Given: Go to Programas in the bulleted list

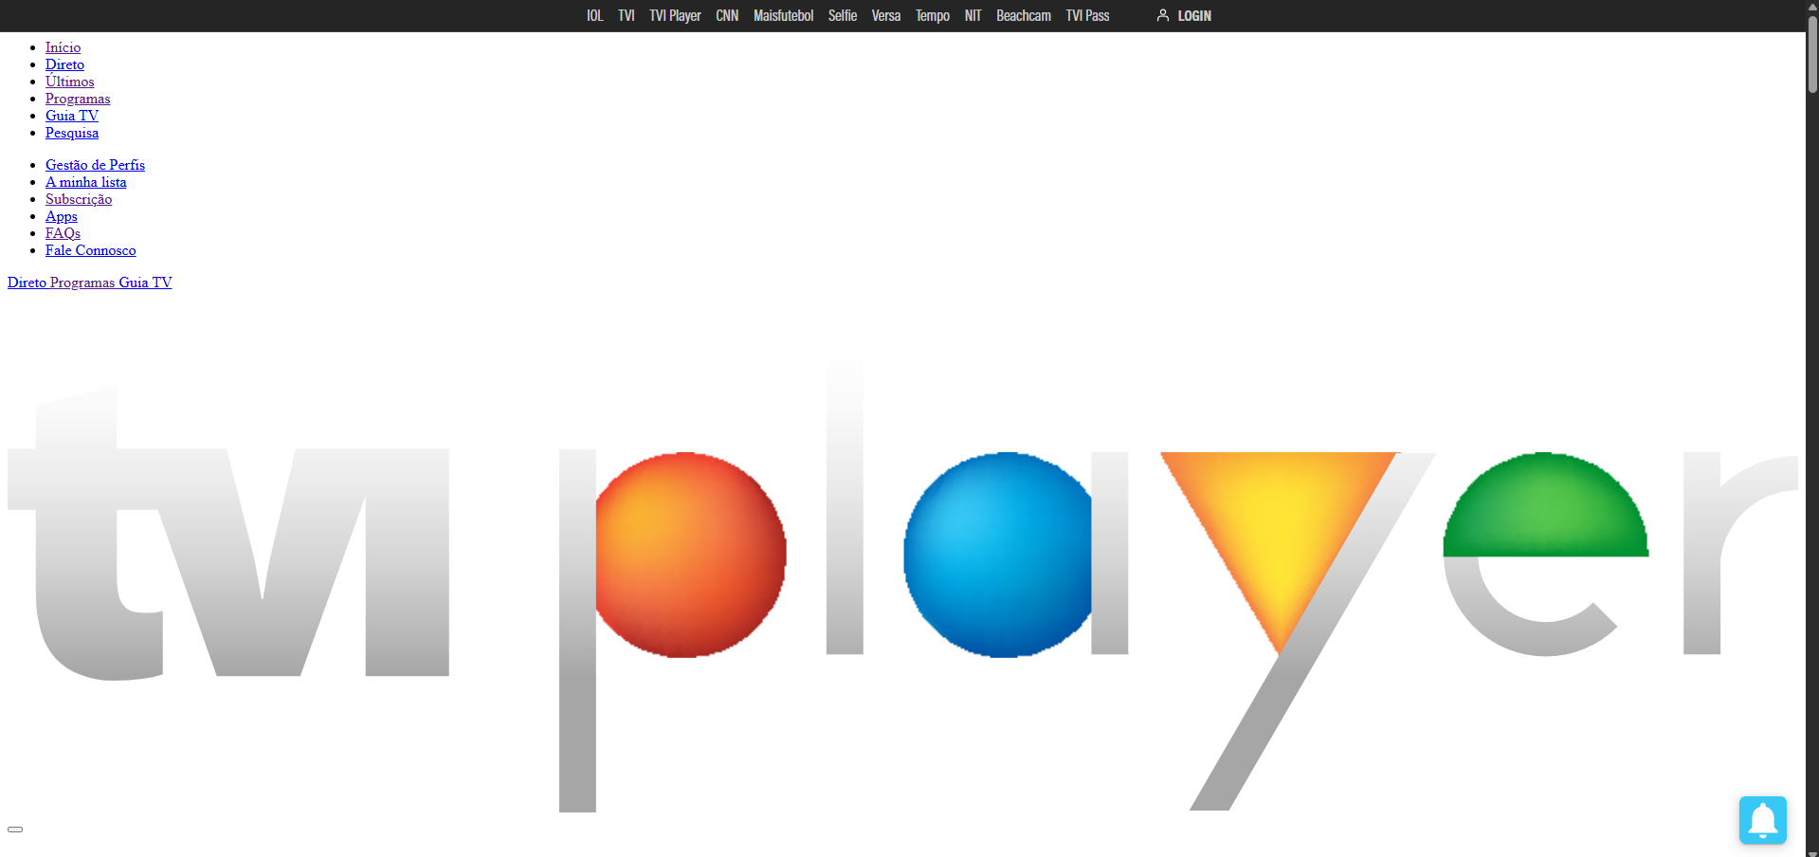Looking at the screenshot, I should point(78,99).
